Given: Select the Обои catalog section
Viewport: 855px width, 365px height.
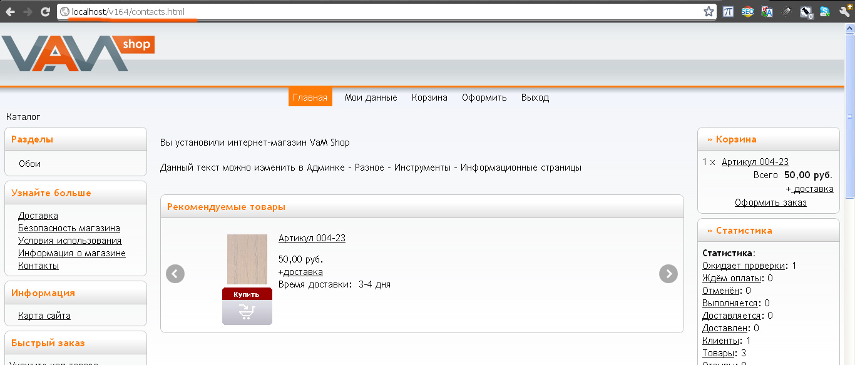Looking at the screenshot, I should tap(29, 164).
